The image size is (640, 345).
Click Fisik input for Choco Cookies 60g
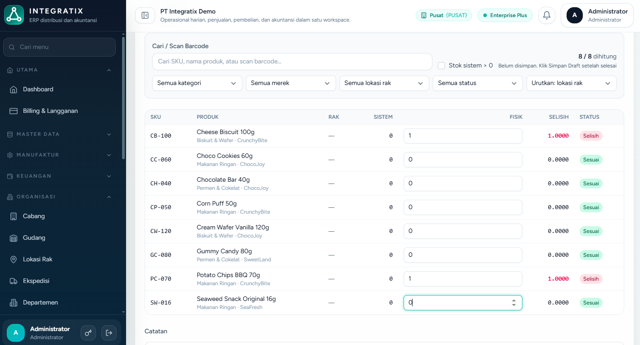[x=463, y=160]
